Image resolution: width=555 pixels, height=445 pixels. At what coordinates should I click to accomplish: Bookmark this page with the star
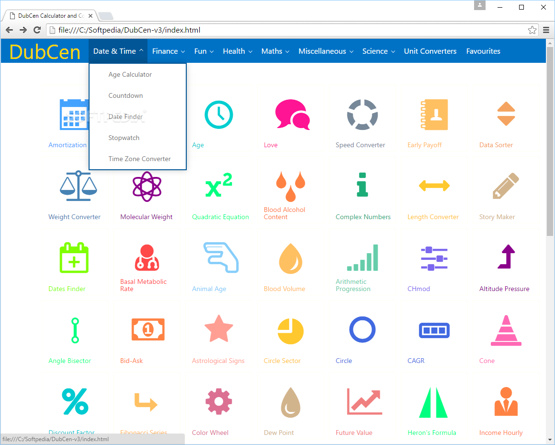coord(532,30)
